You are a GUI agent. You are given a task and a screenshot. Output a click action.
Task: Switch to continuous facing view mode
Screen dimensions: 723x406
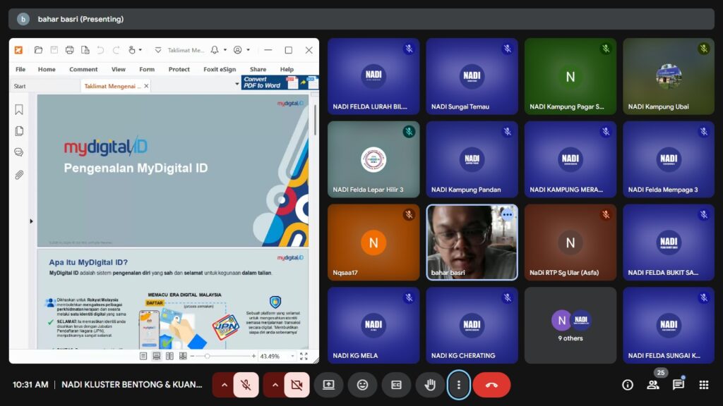click(183, 356)
